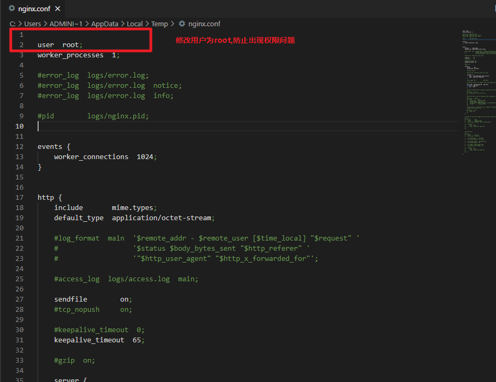The width and height of the screenshot is (496, 382).
Task: Open the Users breadcrumb segment
Action: tap(33, 24)
